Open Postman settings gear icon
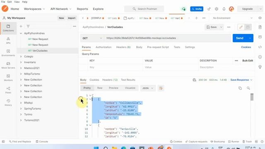The image size is (265, 149). pos(217,9)
